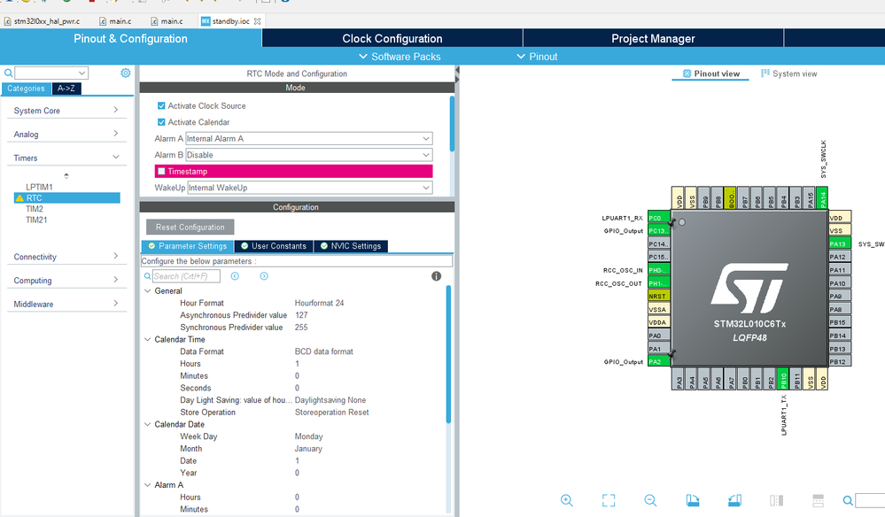
Task: Select TIM2 in the Timers list
Action: pyautogui.click(x=35, y=209)
